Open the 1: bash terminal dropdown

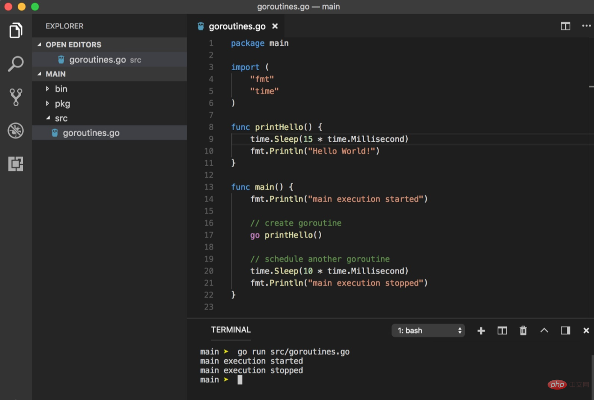(428, 331)
